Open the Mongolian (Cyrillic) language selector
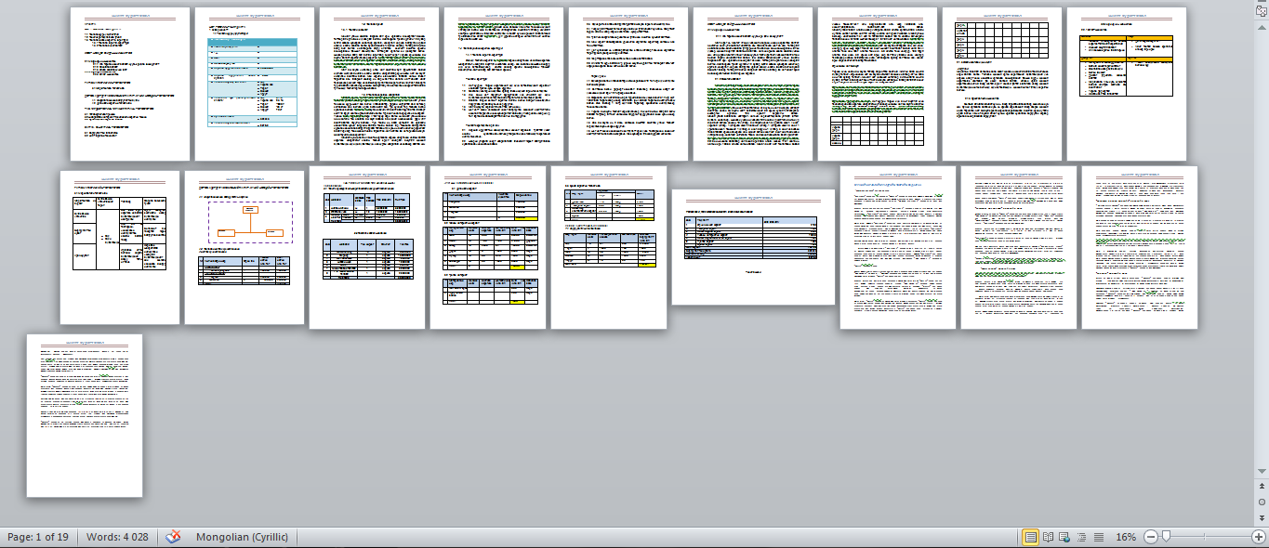 click(x=242, y=537)
